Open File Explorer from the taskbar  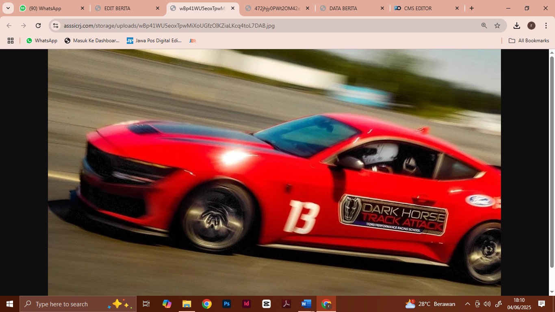186,304
